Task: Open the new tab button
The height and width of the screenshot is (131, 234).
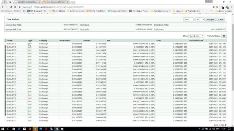Action: (73, 2)
